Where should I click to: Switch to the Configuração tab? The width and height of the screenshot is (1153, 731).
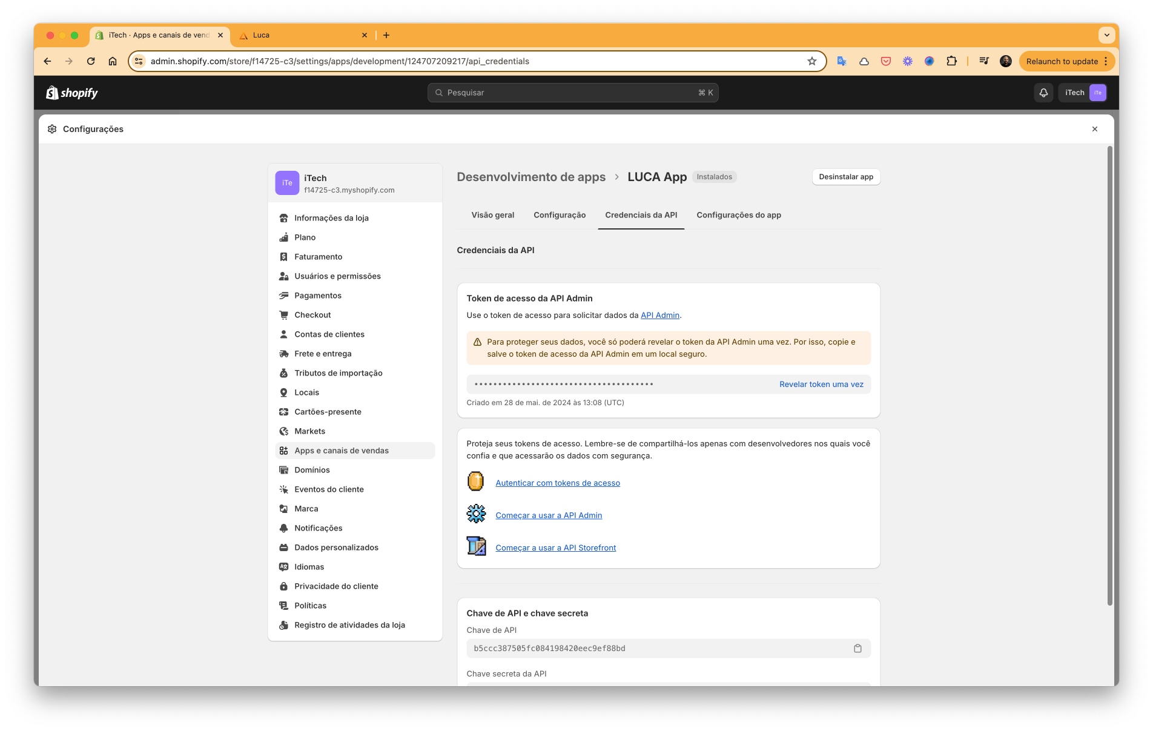(560, 215)
